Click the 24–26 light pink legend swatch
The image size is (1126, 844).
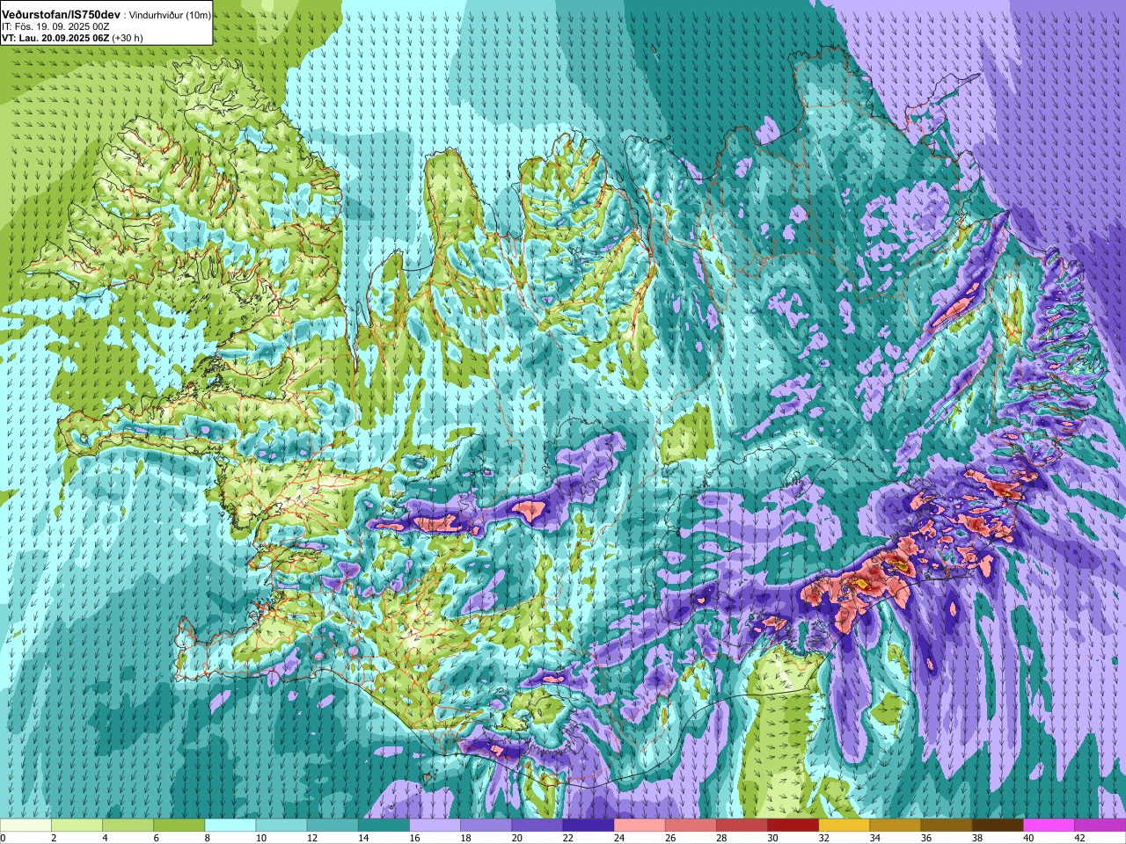[x=640, y=826]
